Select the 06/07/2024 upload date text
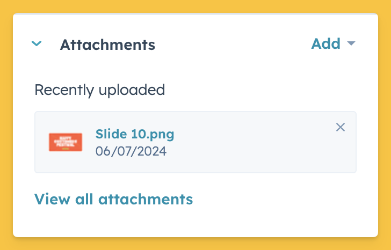Image resolution: width=391 pixels, height=250 pixels. point(131,151)
